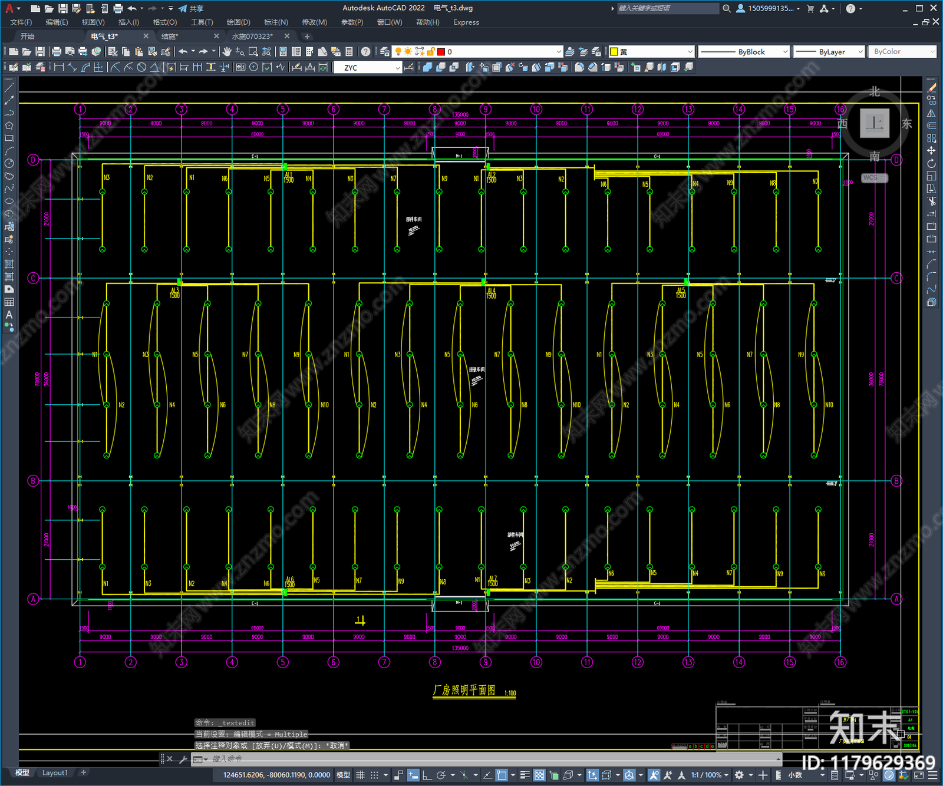This screenshot has height=786, width=943.
Task: Open the Layer Properties Manager
Action: tap(384, 52)
